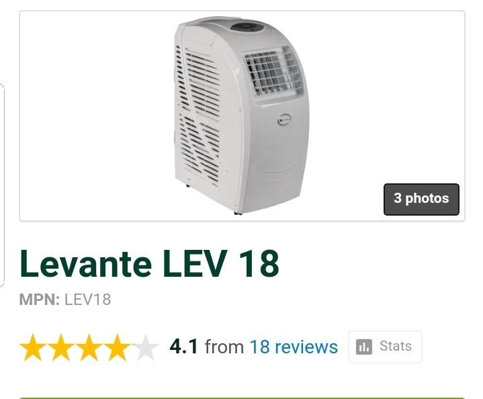Select the LEV18 model number text
The image size is (483, 399).
coord(87,300)
